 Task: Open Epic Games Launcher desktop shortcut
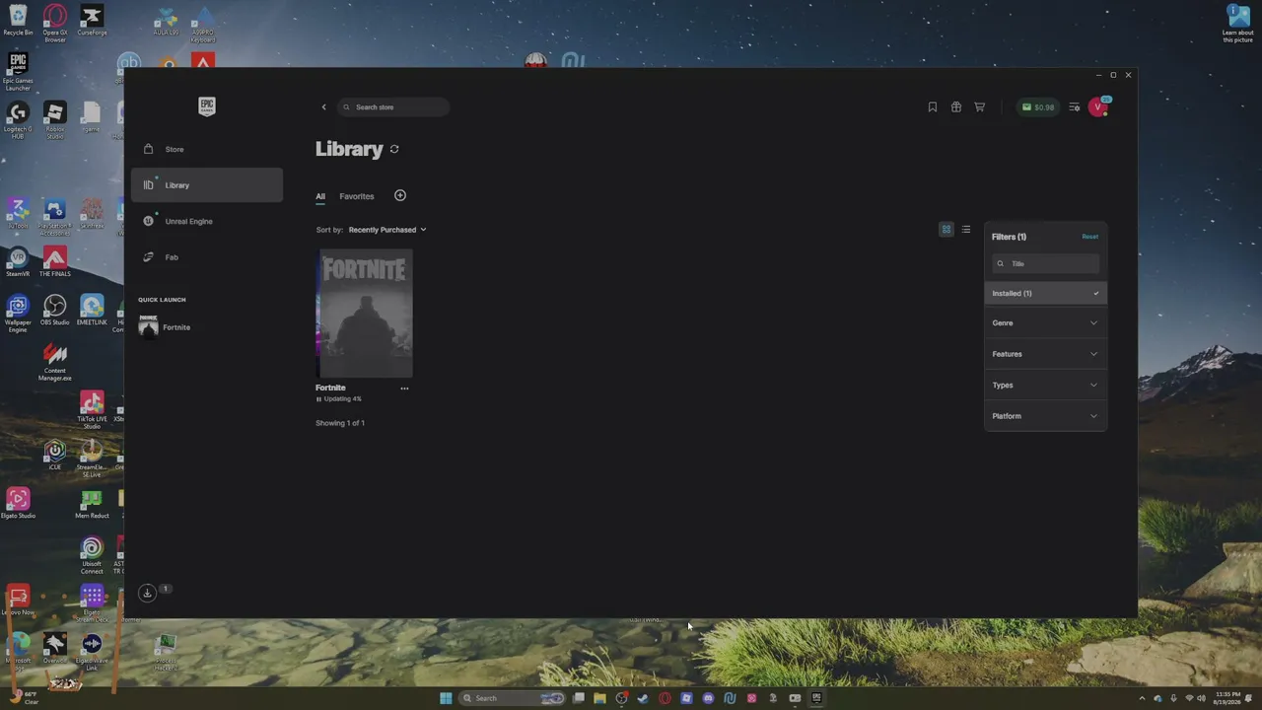click(x=18, y=72)
